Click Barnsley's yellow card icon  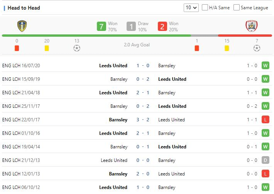pyautogui.click(x=227, y=48)
